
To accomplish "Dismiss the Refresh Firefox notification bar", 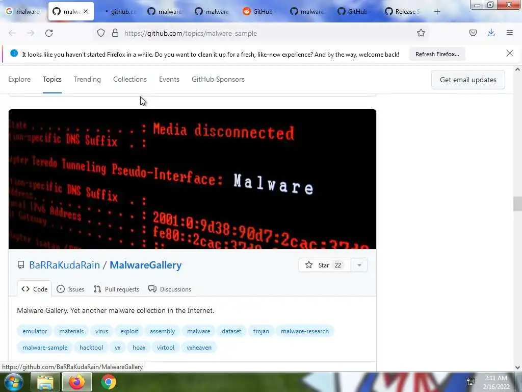I will pos(509,53).
